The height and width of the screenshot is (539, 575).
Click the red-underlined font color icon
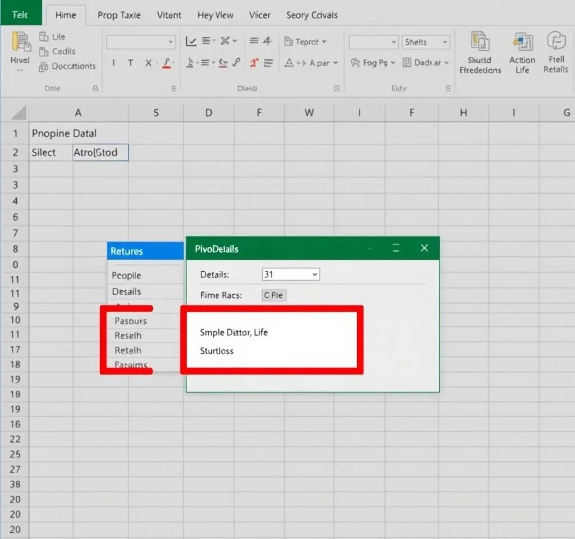(x=166, y=63)
